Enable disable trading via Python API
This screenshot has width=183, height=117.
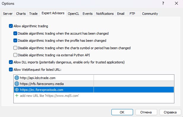tap(15, 55)
